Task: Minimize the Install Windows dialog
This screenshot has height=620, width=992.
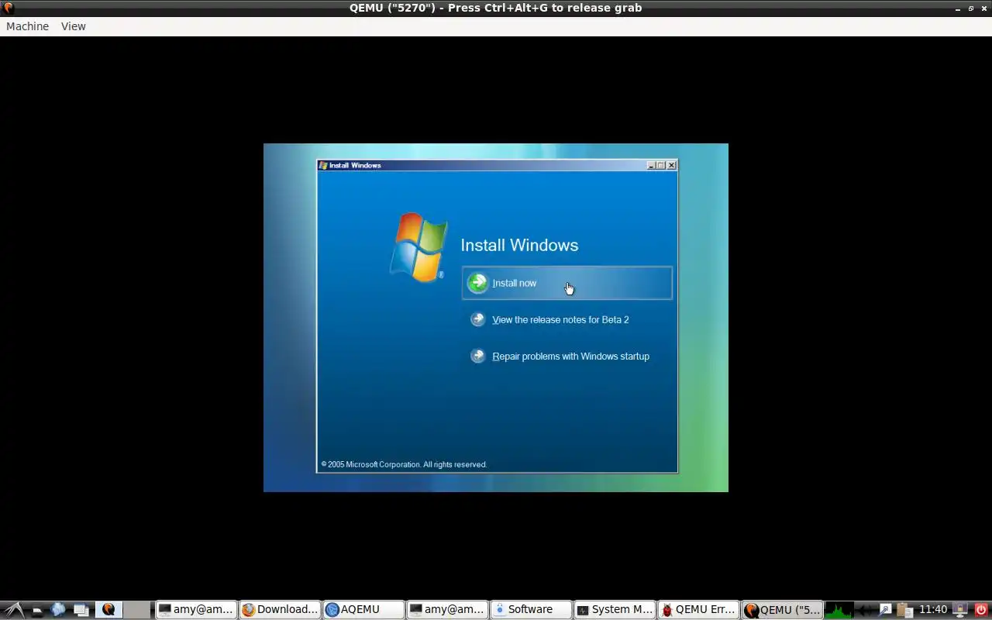Action: click(652, 165)
